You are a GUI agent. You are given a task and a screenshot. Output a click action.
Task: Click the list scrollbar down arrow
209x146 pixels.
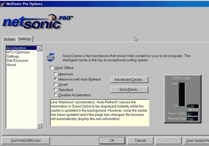tap(40, 126)
